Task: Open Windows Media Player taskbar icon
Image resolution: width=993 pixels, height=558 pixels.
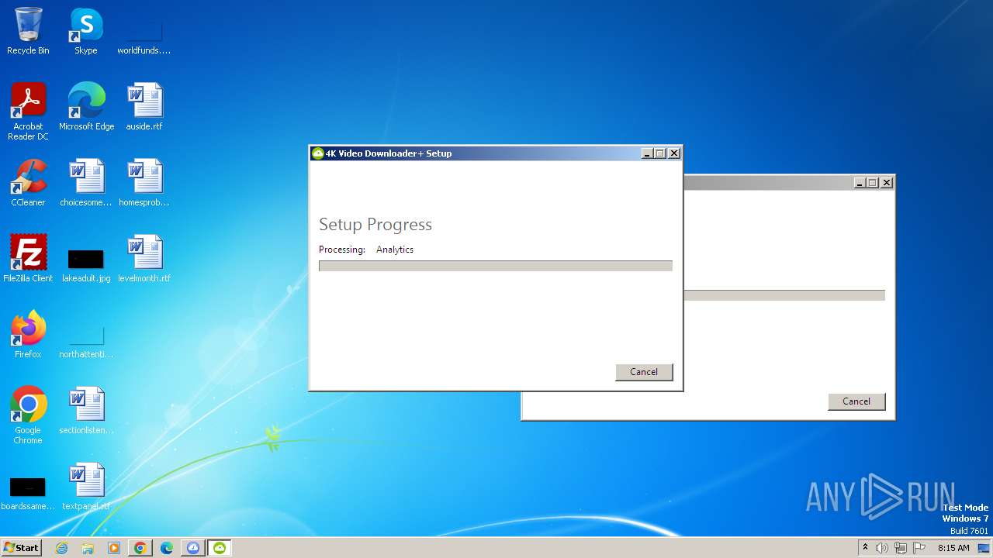Action: 114,548
